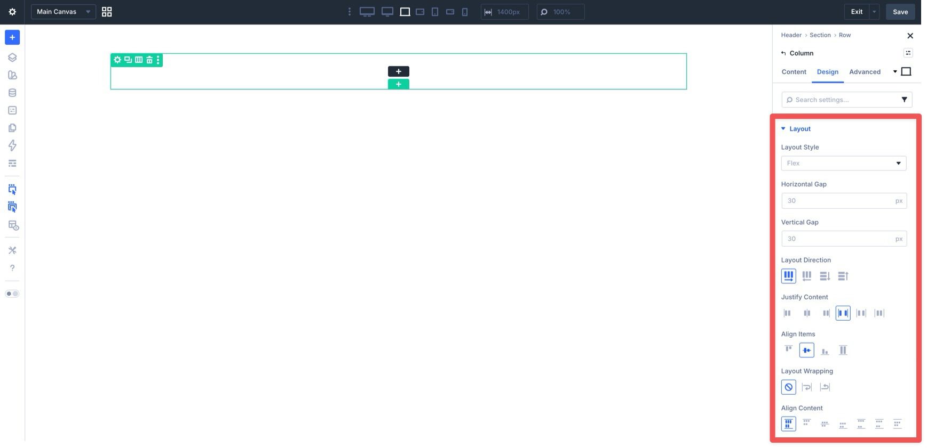Image resolution: width=927 pixels, height=448 pixels.
Task: Set Align Items to stretch
Action: click(843, 350)
